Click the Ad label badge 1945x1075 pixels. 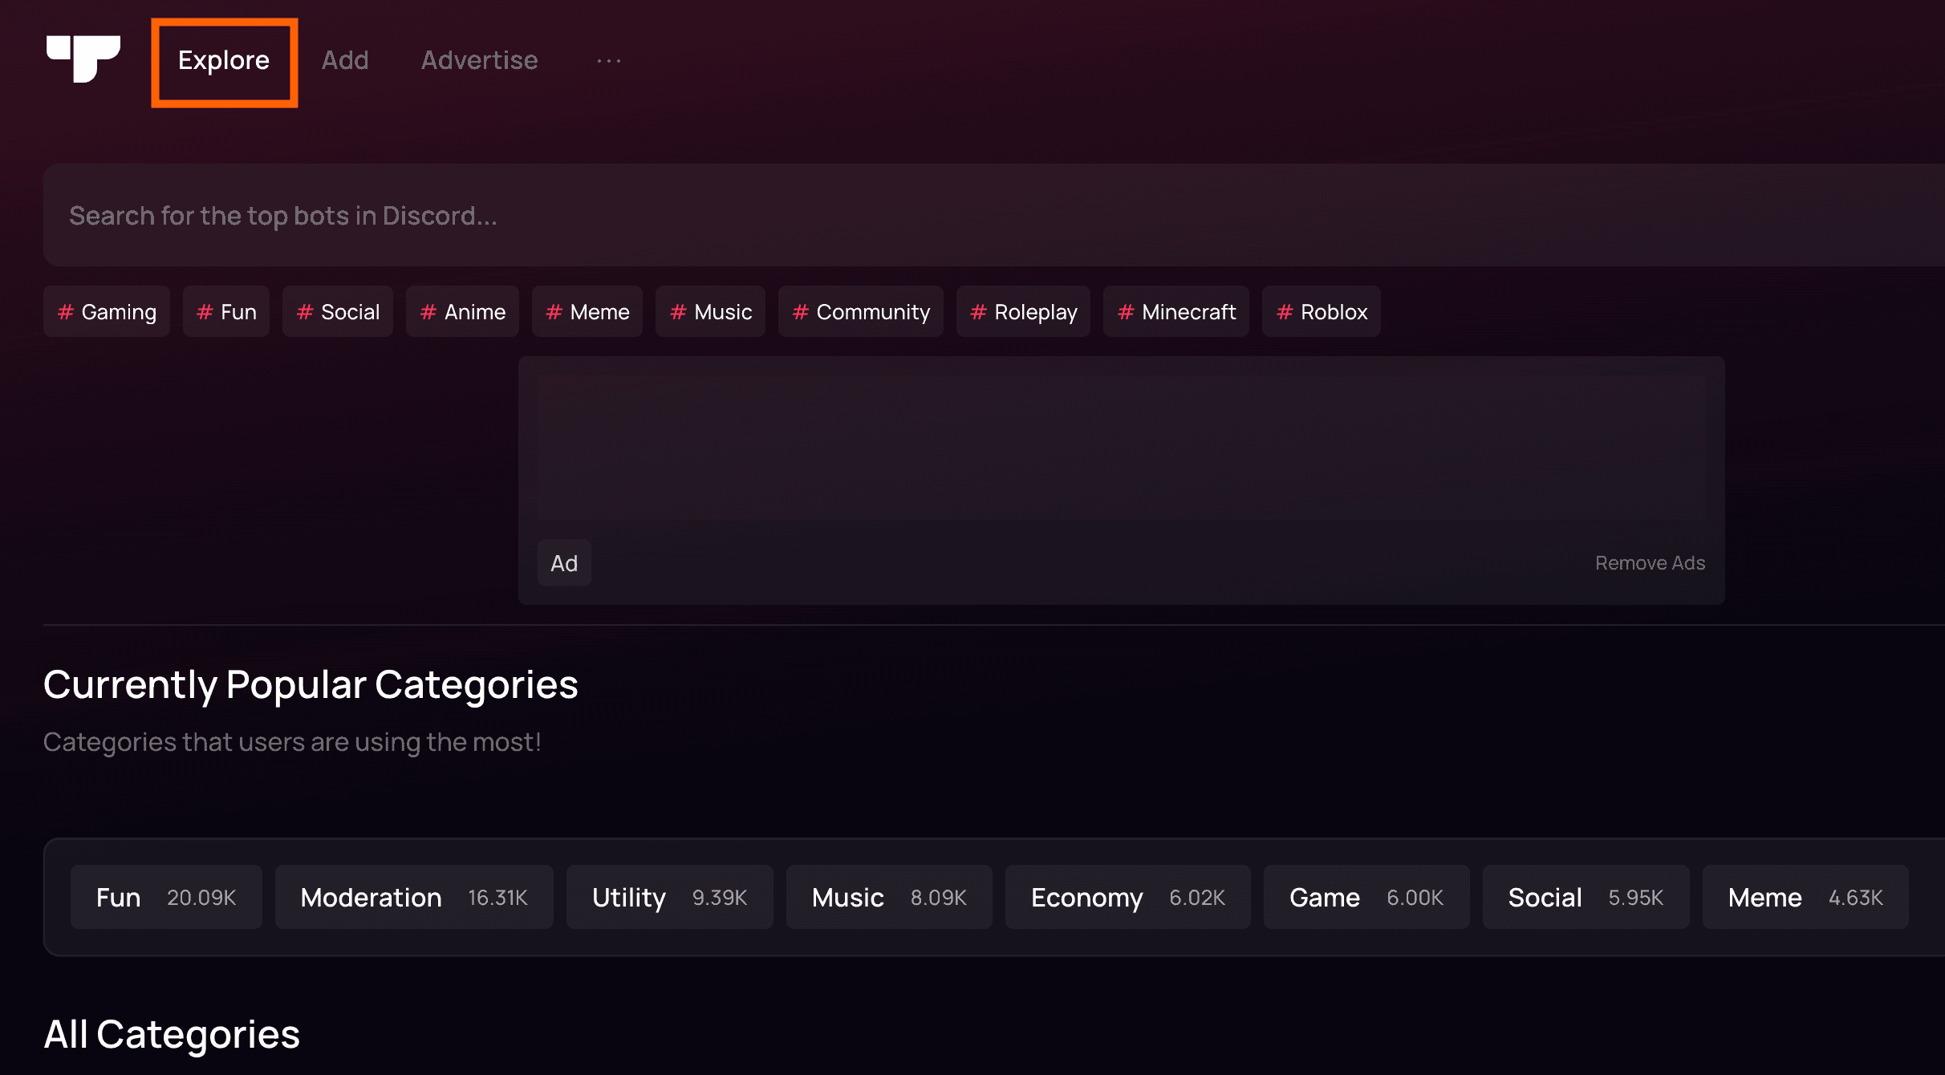tap(564, 563)
